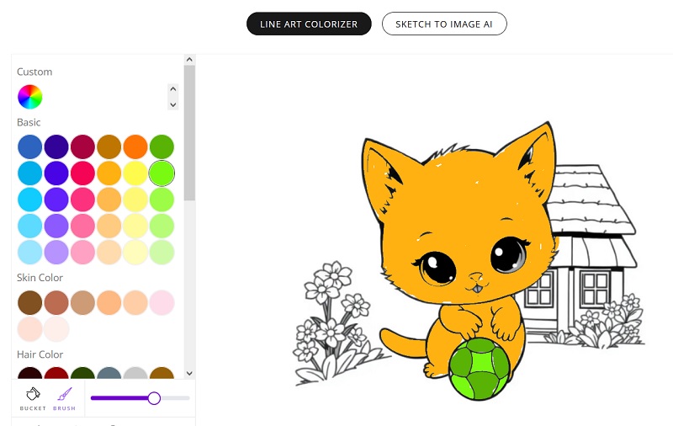
Task: Select the dark brown Skin Color swatch
Action: pos(30,302)
